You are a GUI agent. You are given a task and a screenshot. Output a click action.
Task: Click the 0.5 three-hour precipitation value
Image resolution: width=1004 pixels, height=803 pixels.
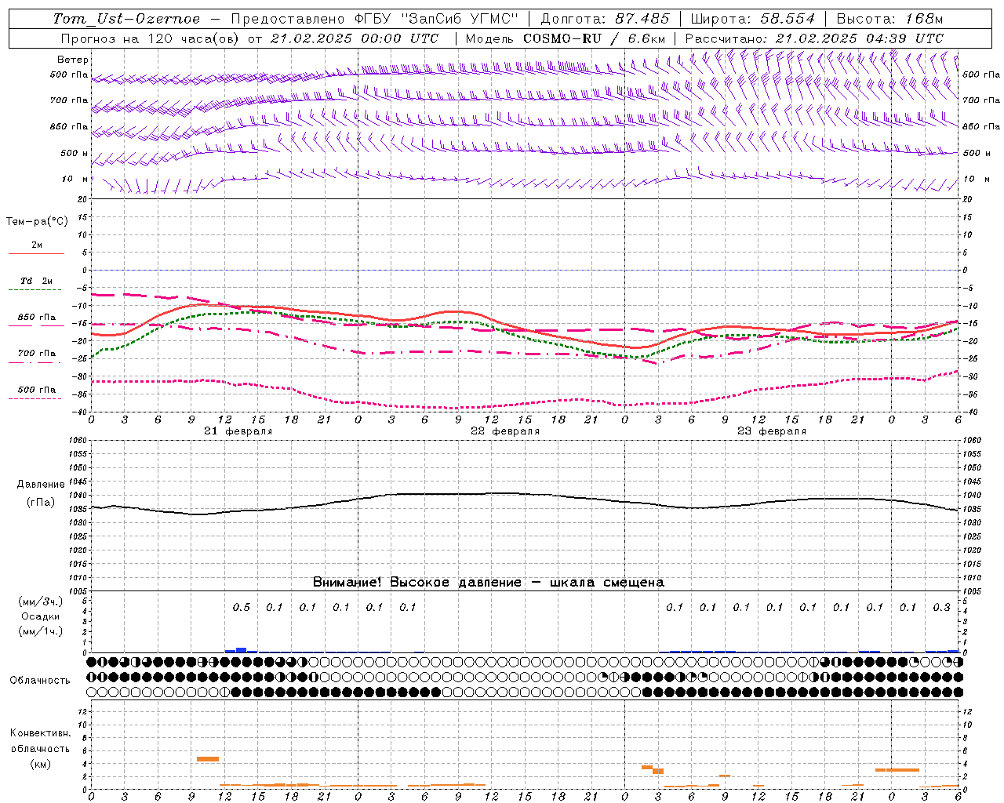[241, 607]
